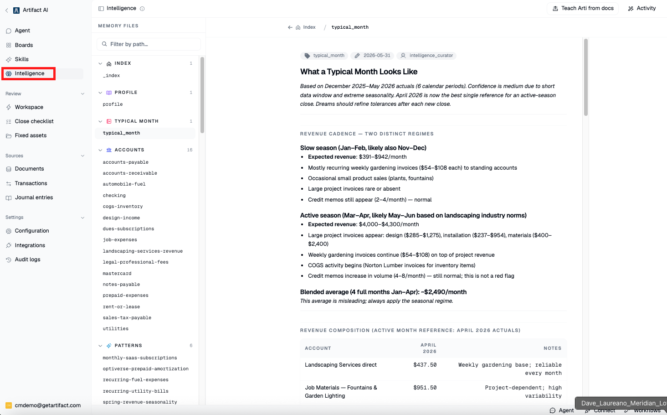The width and height of the screenshot is (667, 415).
Task: Click the Teach Arti upload icon
Action: pos(555,8)
